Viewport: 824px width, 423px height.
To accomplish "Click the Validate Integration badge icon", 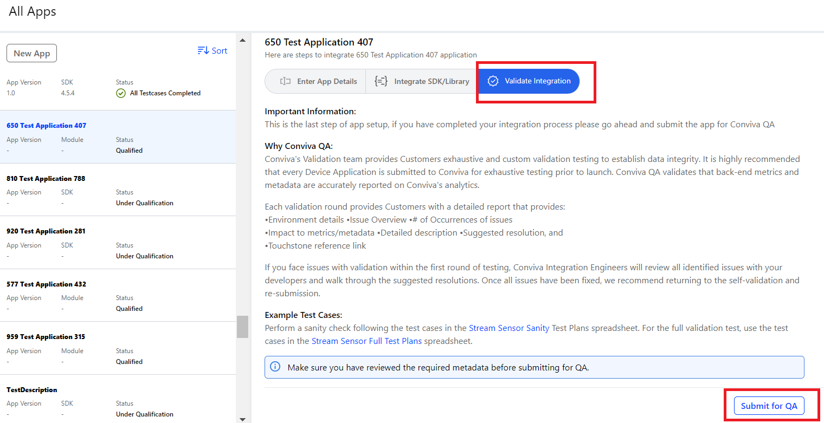I will tap(493, 81).
